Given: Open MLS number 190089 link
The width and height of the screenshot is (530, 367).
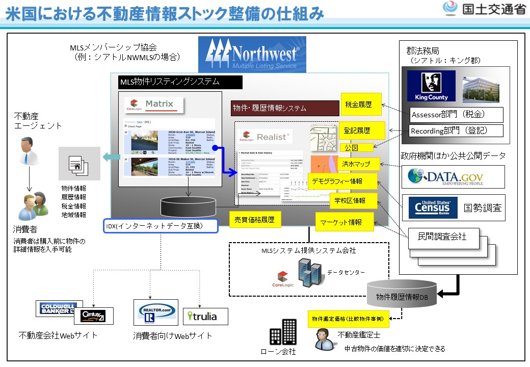Looking at the screenshot, I should point(190,135).
